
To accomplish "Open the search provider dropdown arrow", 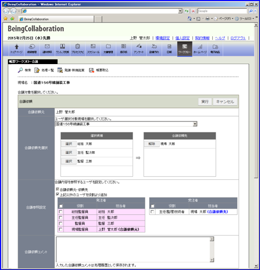I will click(255, 11).
